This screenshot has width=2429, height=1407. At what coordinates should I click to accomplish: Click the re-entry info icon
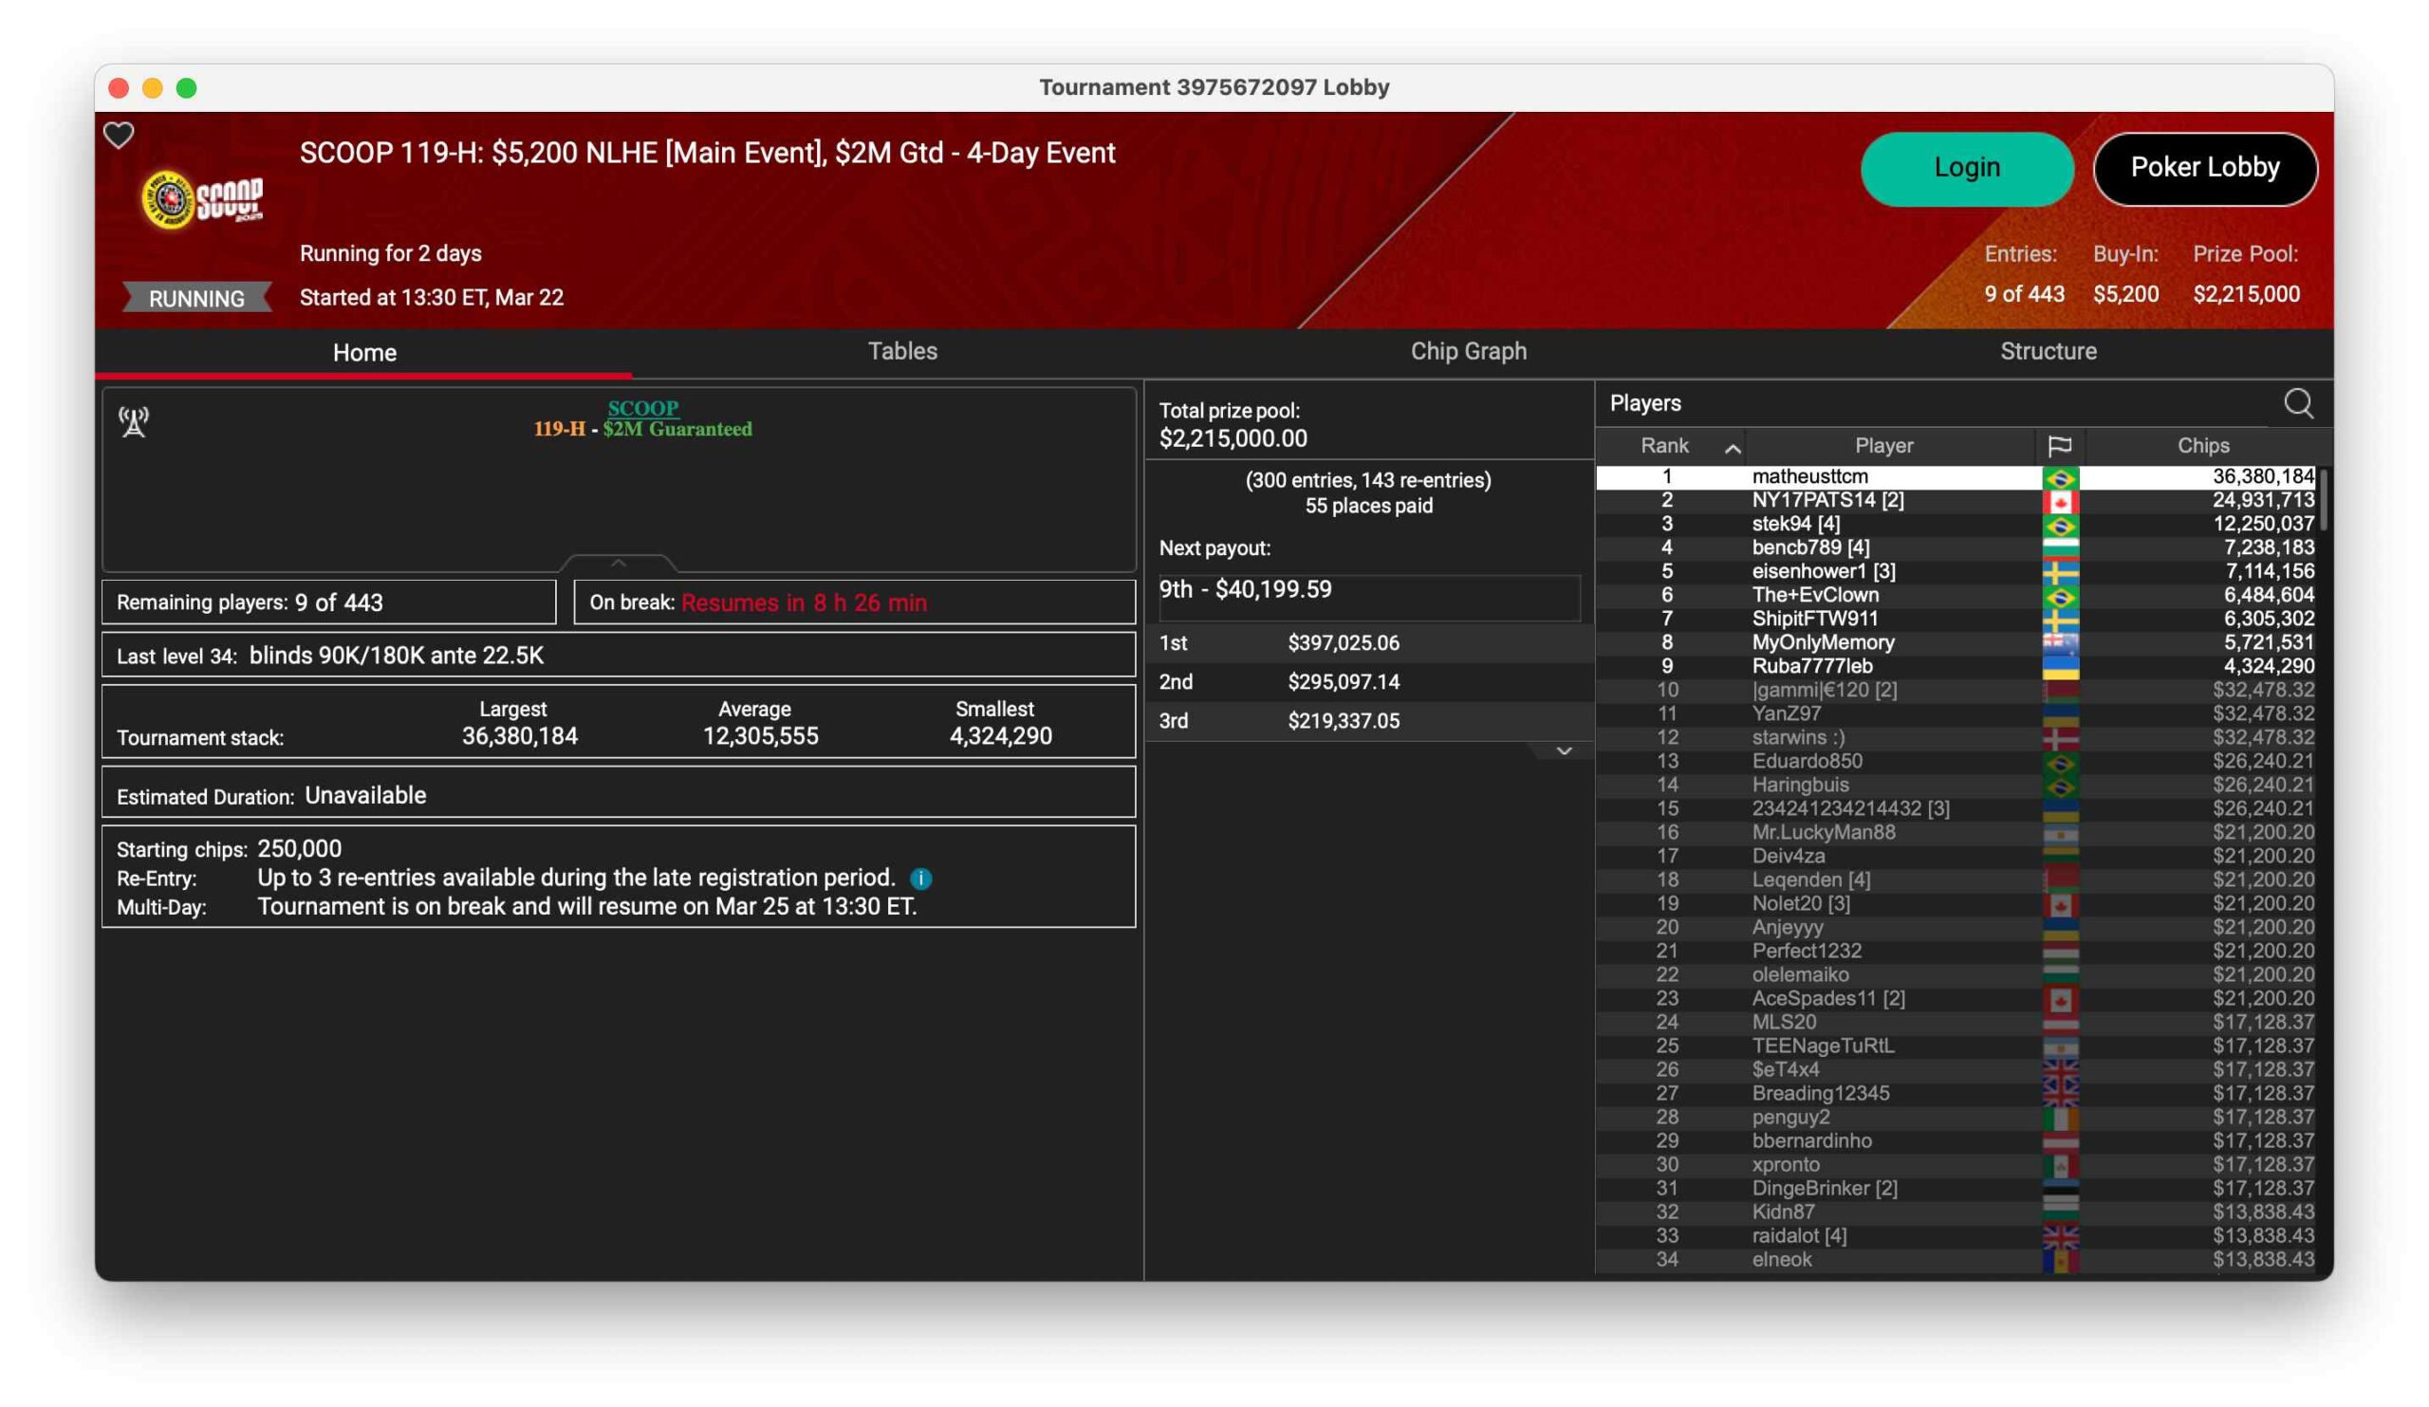[920, 878]
